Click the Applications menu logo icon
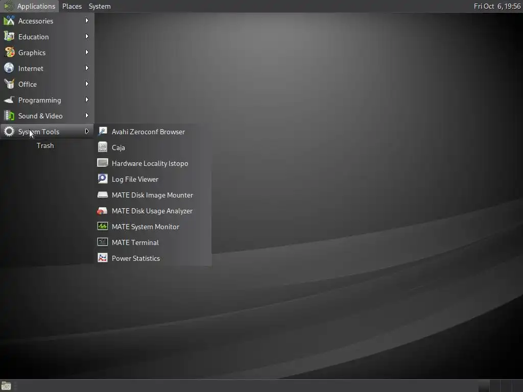The image size is (523, 392). 8,6
